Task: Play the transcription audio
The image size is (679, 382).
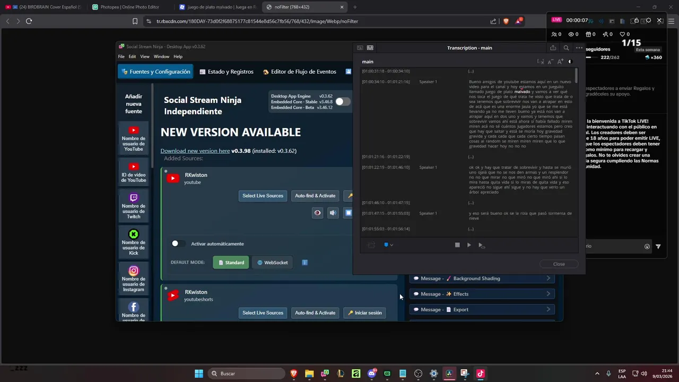Action: coord(469,245)
